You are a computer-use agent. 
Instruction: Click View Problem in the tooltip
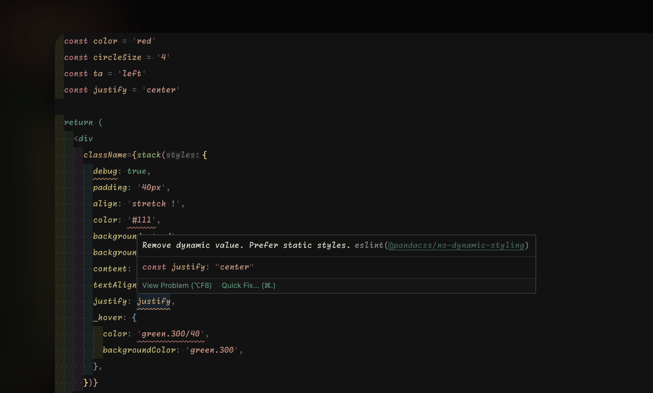click(x=177, y=285)
